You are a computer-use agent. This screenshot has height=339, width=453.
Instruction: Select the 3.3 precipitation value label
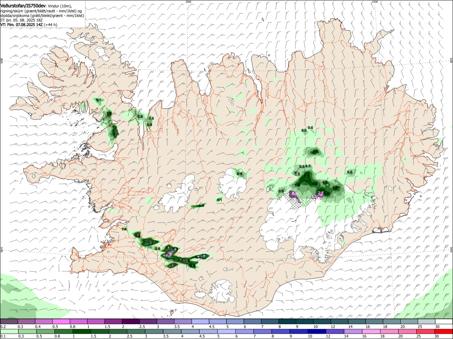pos(150,243)
